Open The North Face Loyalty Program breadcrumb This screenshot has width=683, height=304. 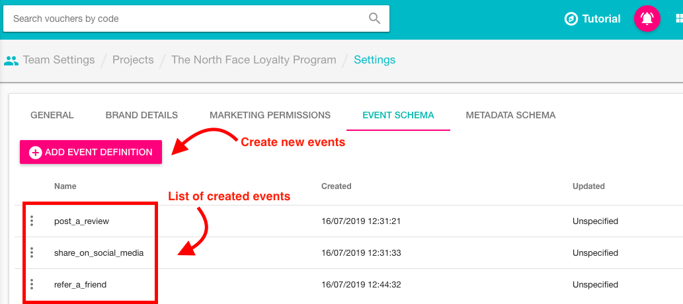[x=253, y=60]
